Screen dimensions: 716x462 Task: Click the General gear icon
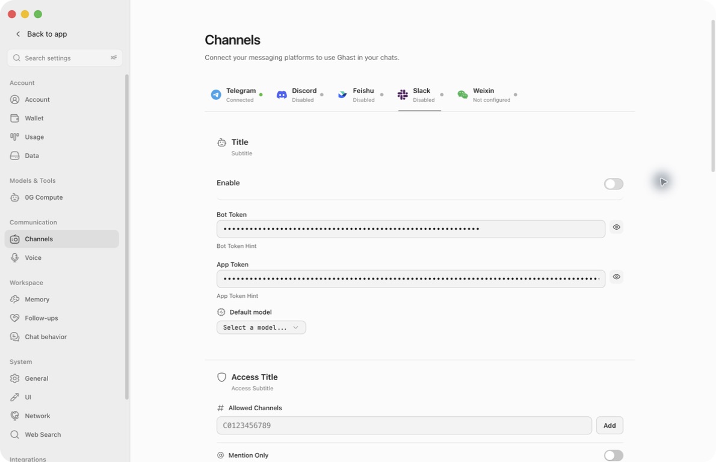[14, 378]
